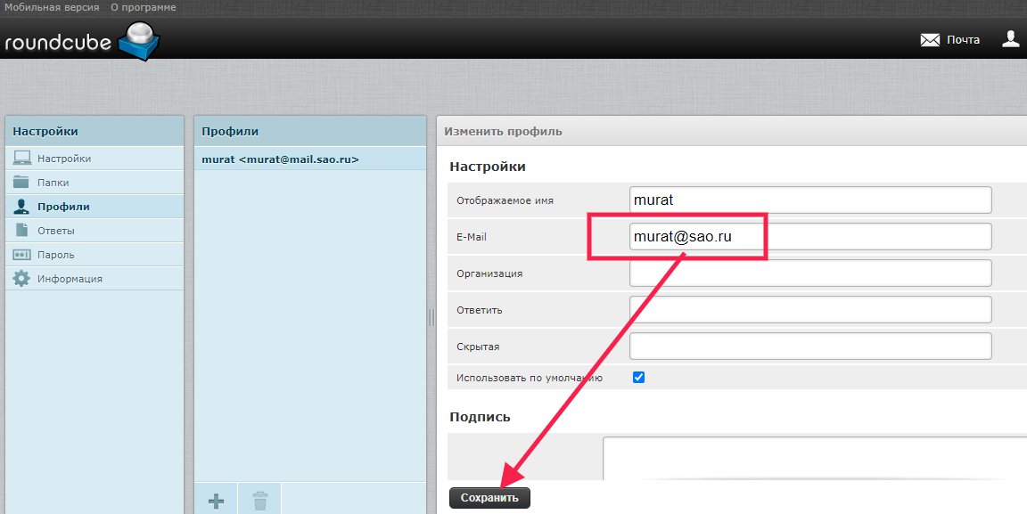This screenshot has width=1027, height=514.
Task: Click into the Организация text field
Action: (809, 273)
